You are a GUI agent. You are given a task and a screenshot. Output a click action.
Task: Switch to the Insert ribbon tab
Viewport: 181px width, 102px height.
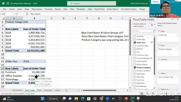click(x=20, y=9)
